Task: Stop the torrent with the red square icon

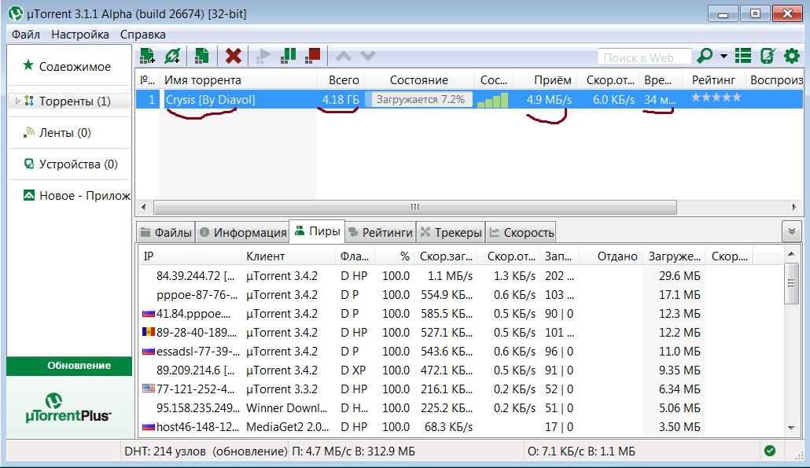Action: 313,56
